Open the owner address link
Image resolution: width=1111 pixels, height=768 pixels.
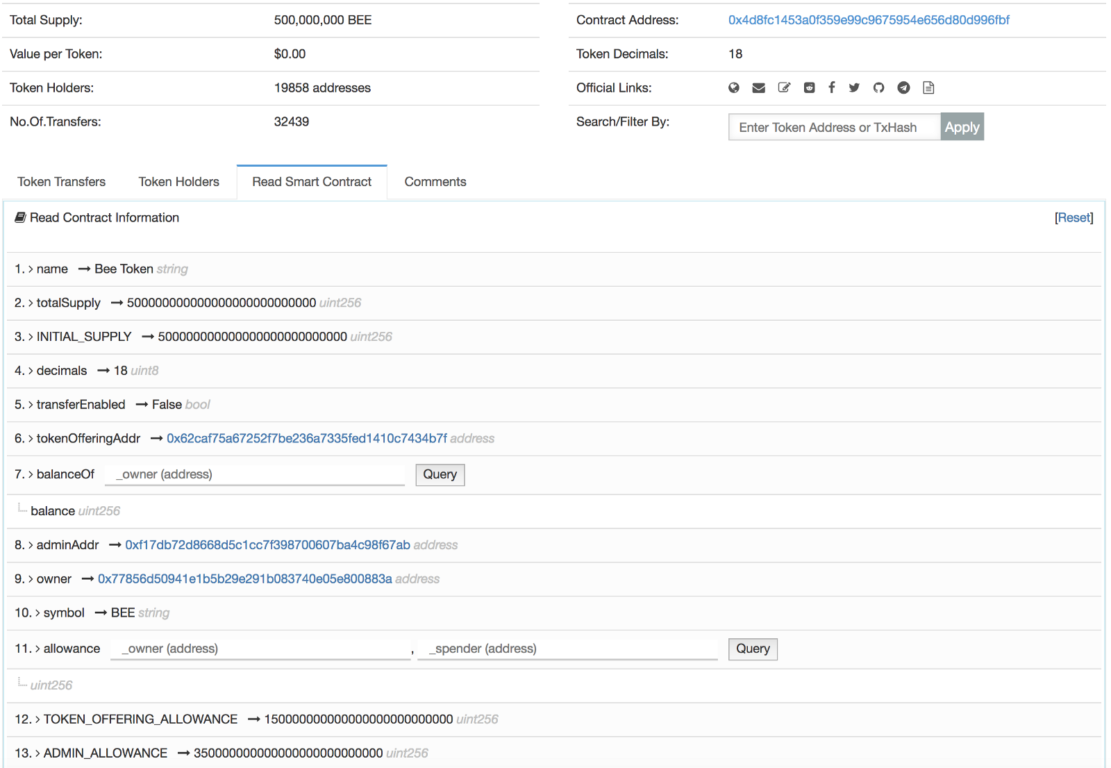pos(245,579)
